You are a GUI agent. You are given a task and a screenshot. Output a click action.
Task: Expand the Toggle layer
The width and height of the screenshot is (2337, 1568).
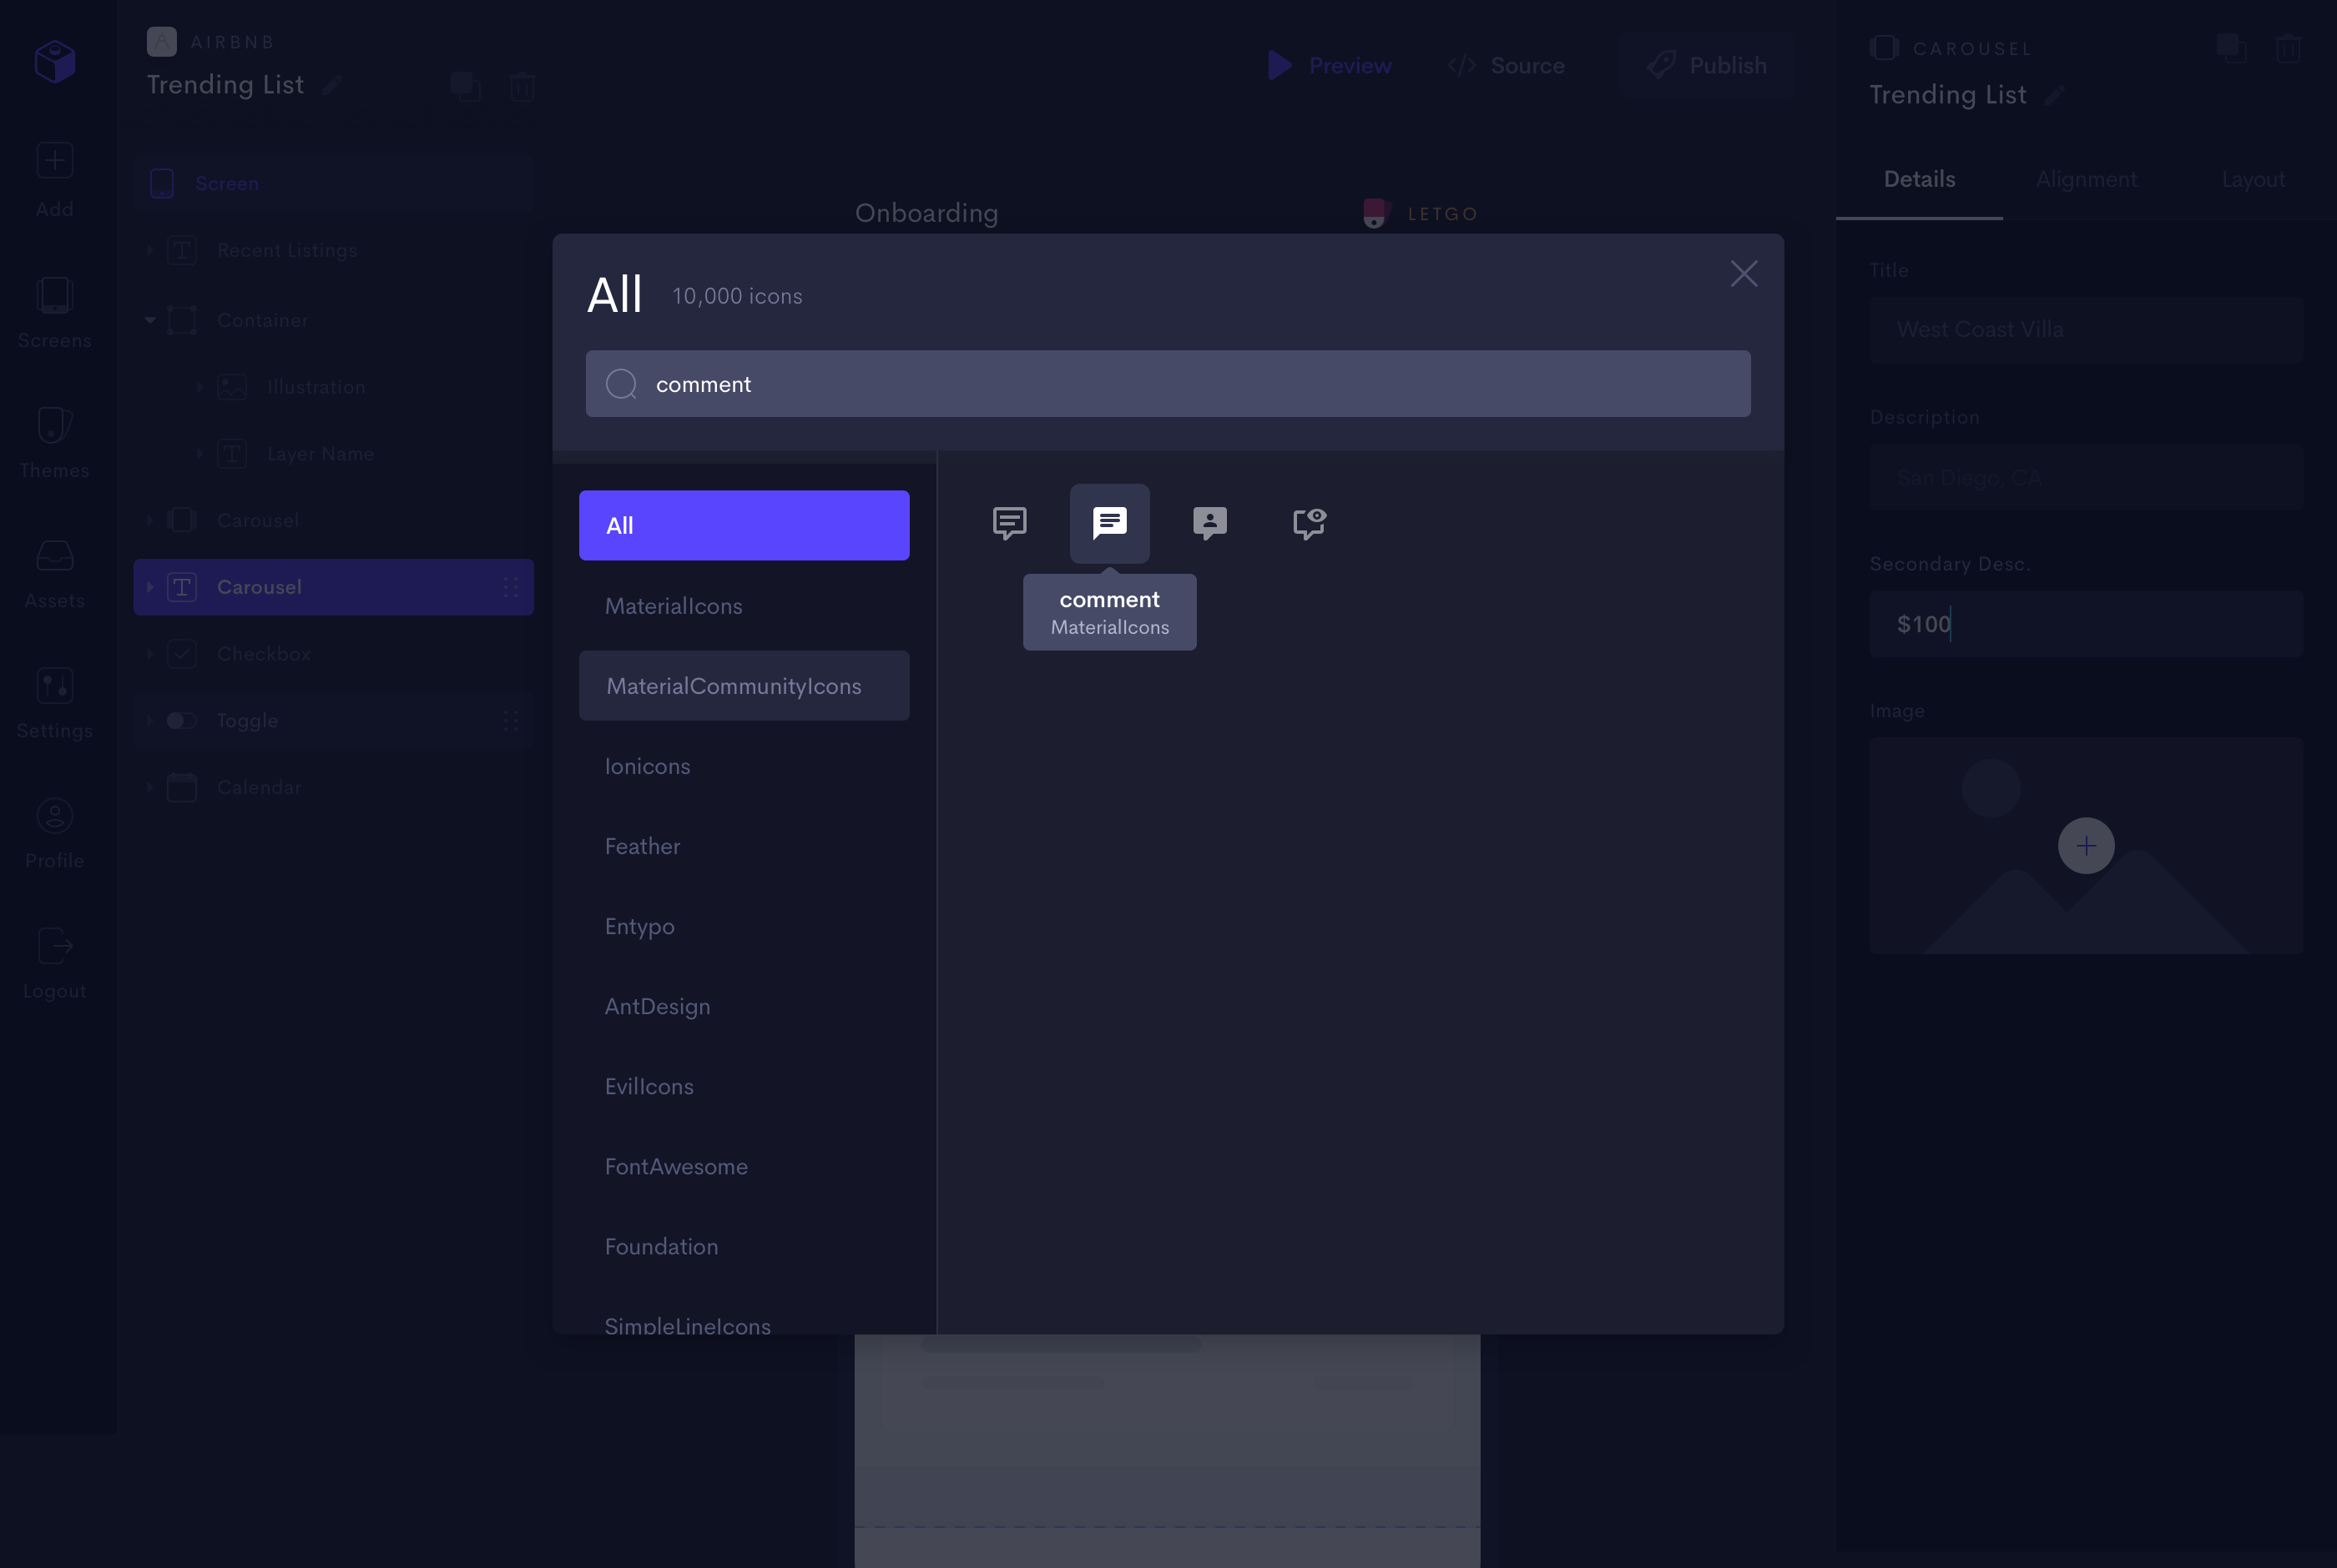(150, 720)
